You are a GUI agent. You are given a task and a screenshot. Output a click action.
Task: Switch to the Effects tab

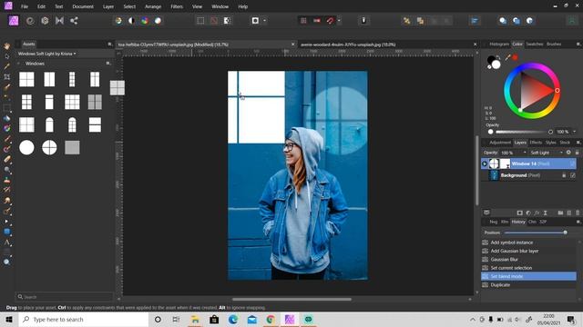(x=536, y=143)
